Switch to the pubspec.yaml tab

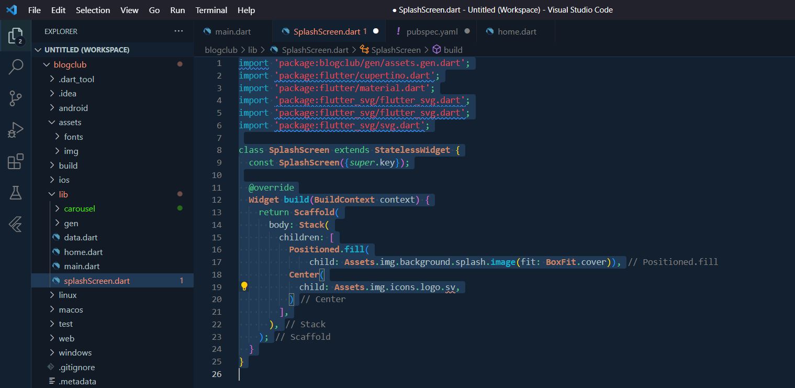432,31
